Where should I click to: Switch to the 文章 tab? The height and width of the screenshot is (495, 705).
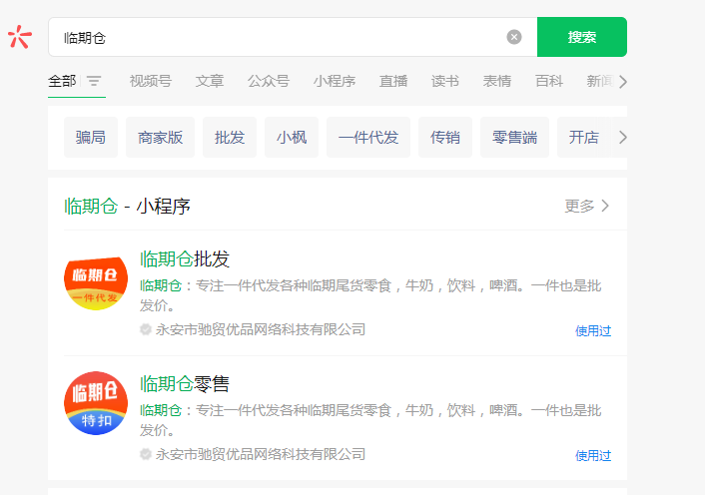point(210,81)
